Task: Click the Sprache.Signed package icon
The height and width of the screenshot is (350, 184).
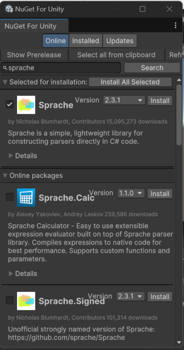Action: pos(26,301)
